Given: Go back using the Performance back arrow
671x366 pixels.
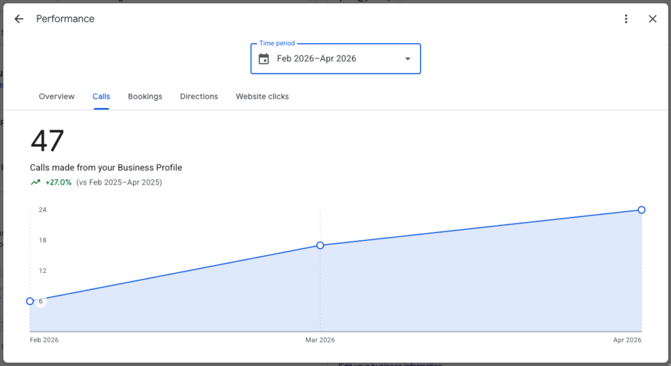Looking at the screenshot, I should pyautogui.click(x=19, y=19).
